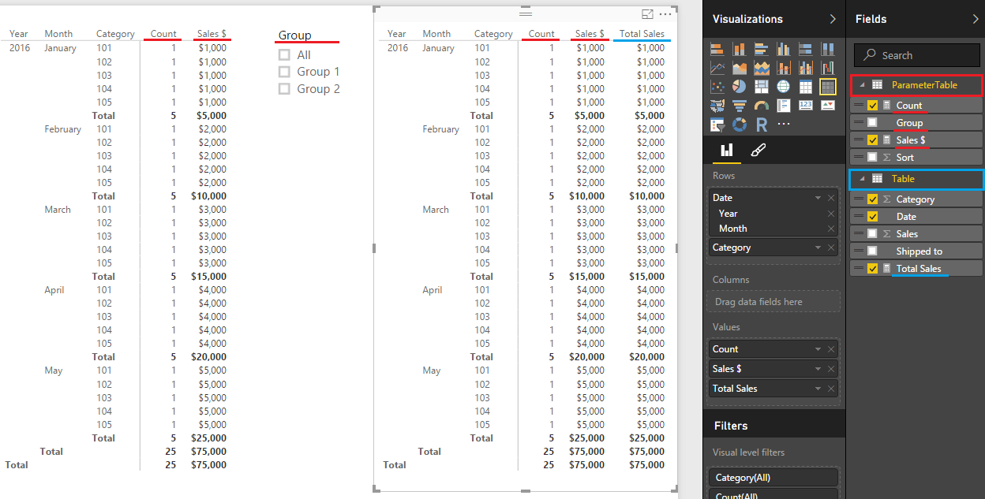Select the stacked bar chart visualization
Image resolution: width=985 pixels, height=499 pixels.
(x=717, y=50)
